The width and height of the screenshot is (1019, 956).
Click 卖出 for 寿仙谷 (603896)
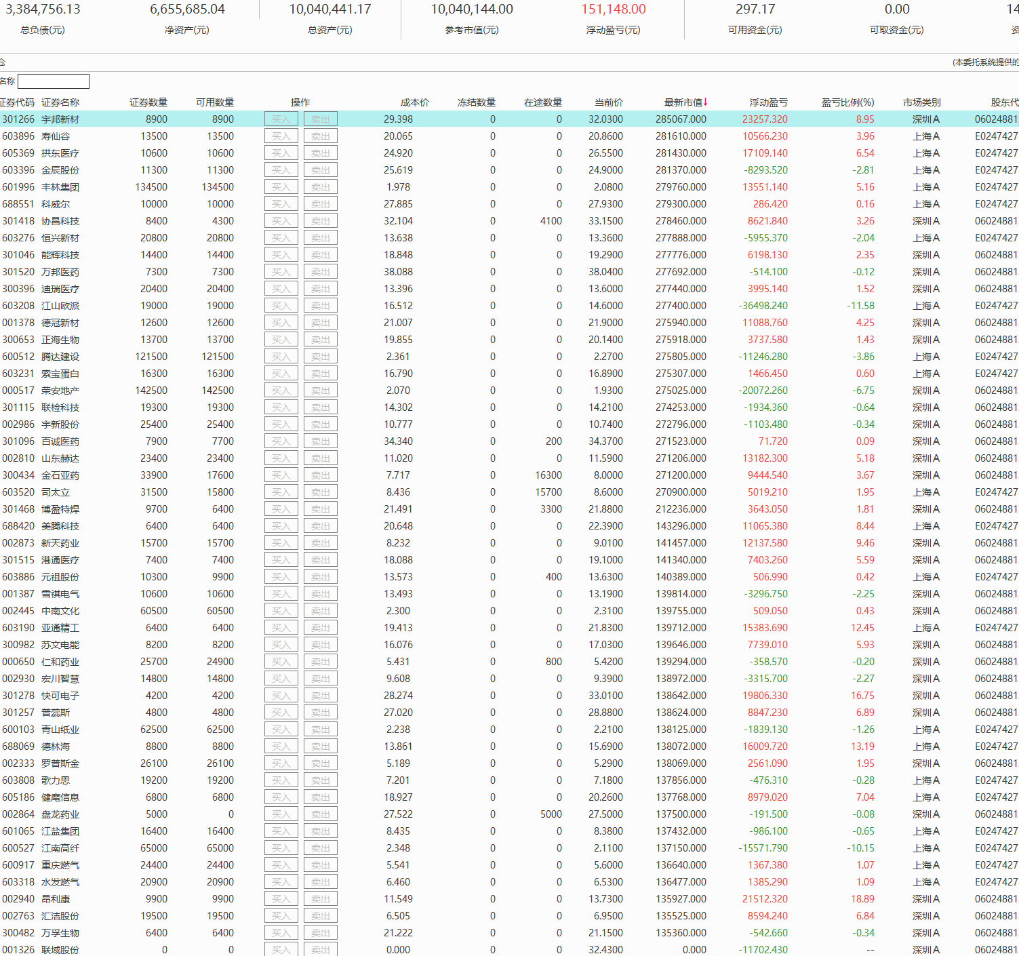[320, 136]
